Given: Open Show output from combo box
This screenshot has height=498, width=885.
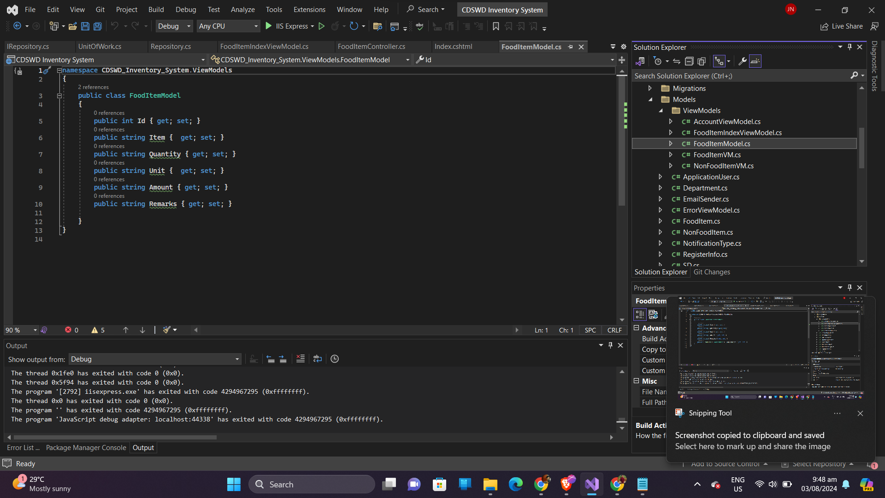Looking at the screenshot, I should (155, 359).
